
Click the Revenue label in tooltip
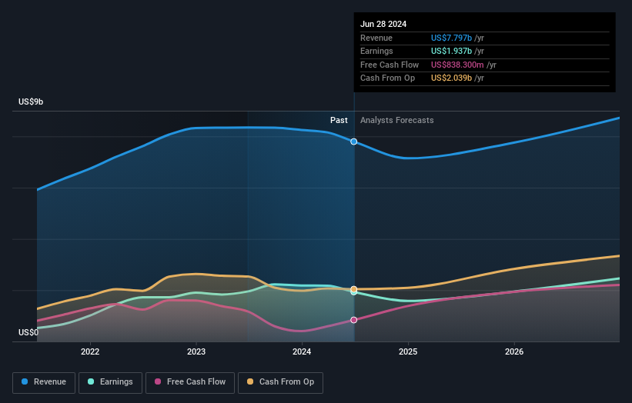tap(376, 38)
